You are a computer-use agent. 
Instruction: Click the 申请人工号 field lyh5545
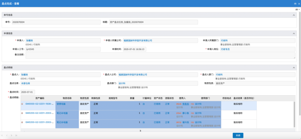63,49
